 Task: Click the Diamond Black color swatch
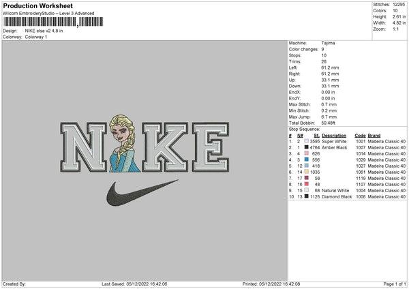click(x=307, y=196)
